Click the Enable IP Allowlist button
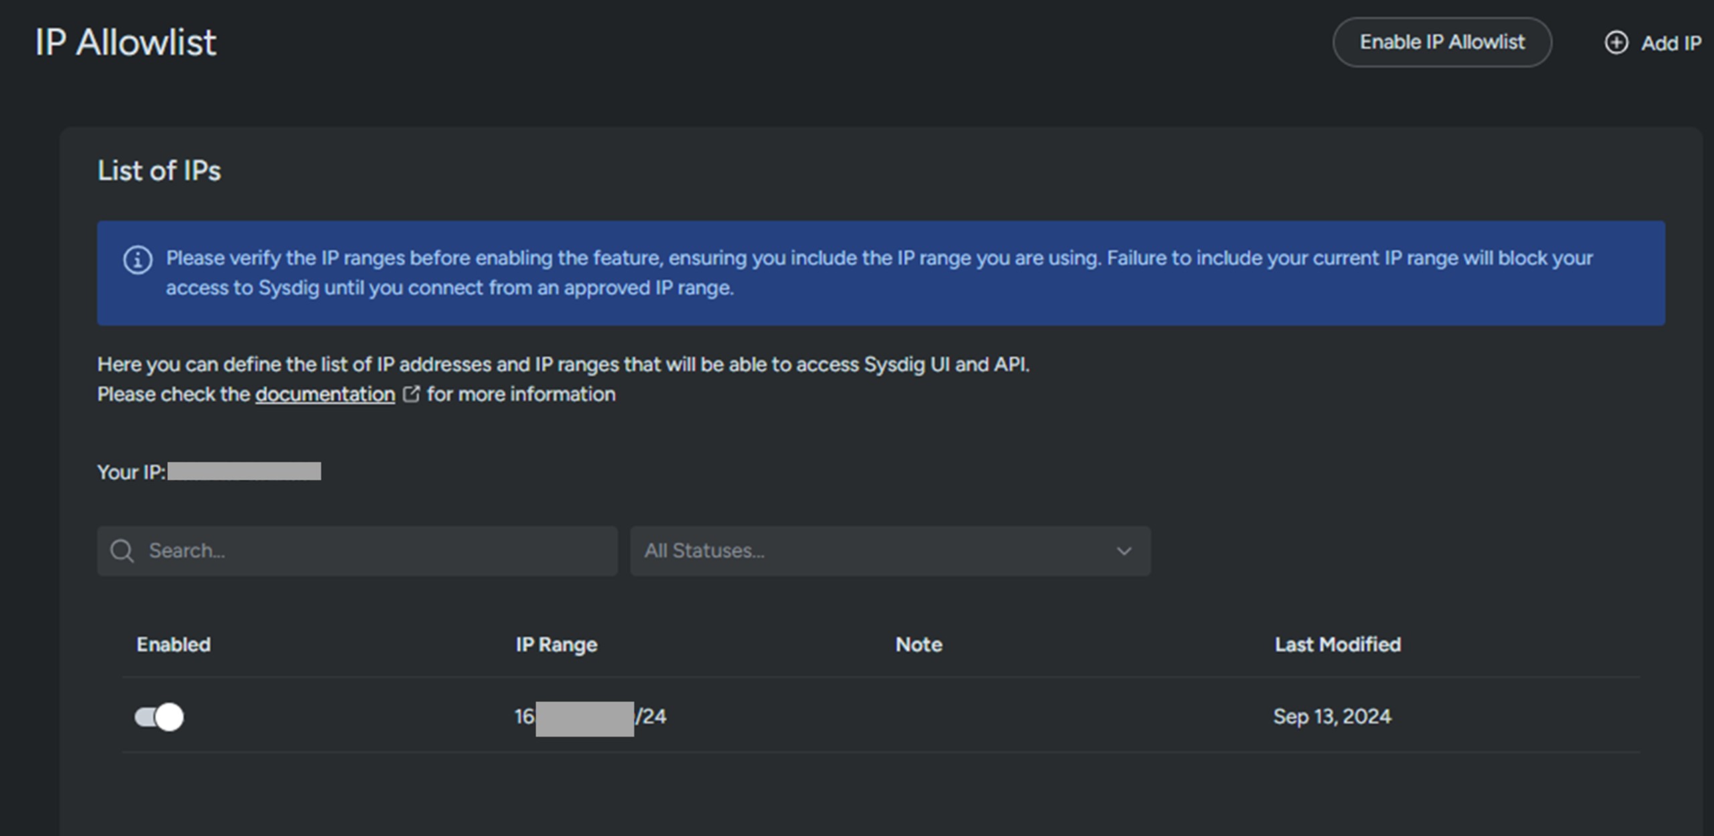 point(1441,42)
